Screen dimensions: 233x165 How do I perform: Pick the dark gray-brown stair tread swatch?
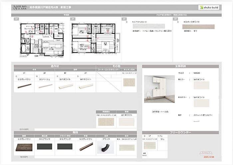pos(24,147)
